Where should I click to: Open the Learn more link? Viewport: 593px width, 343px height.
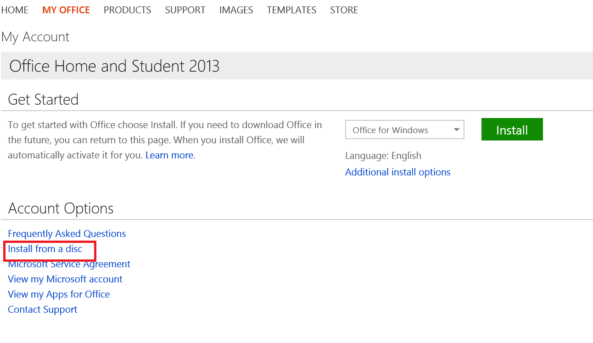(x=169, y=155)
